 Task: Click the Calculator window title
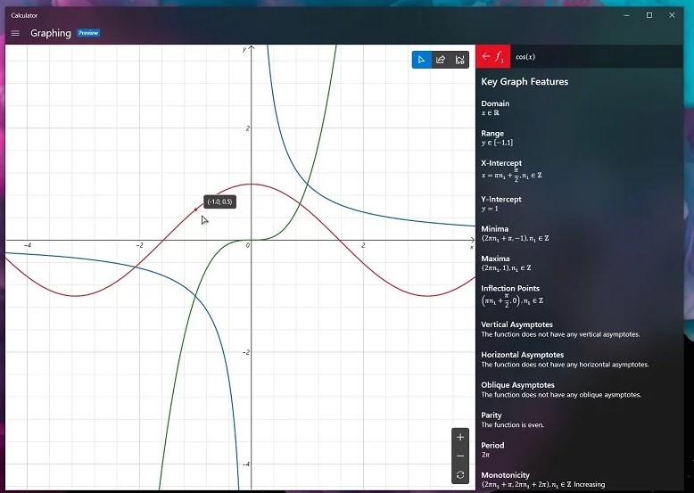[24, 15]
